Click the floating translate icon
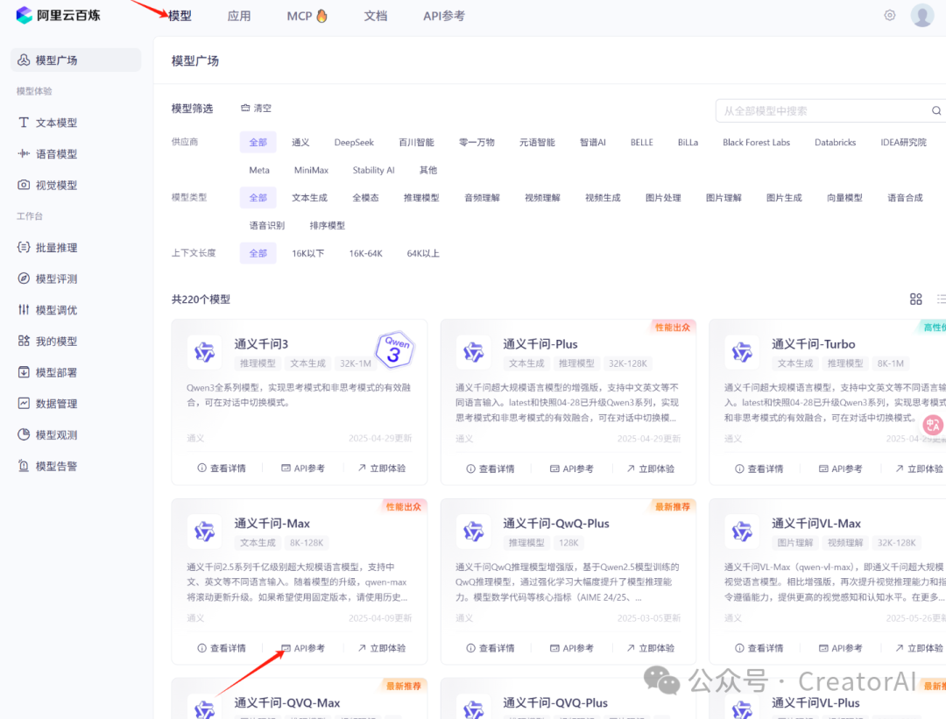946x719 pixels. [x=933, y=425]
